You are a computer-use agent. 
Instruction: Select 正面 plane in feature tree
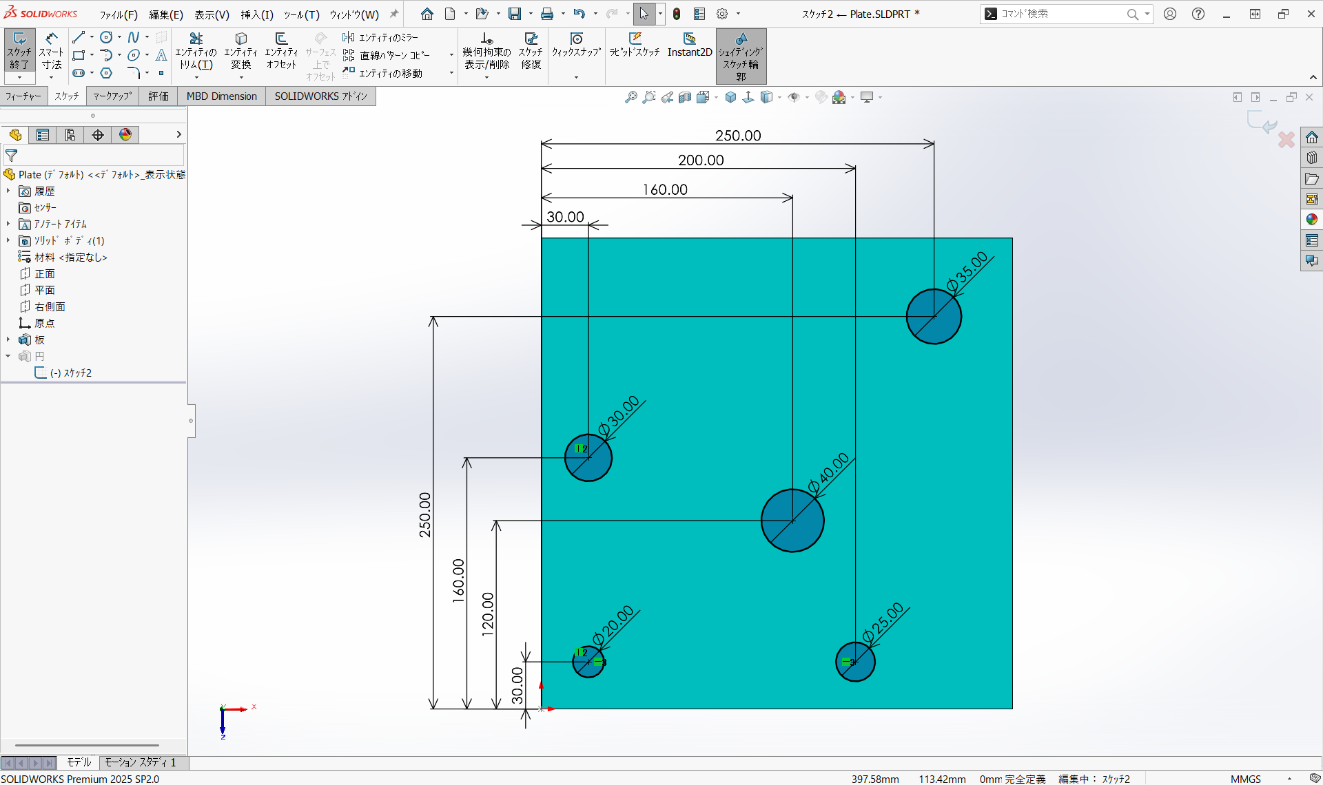[x=45, y=273]
